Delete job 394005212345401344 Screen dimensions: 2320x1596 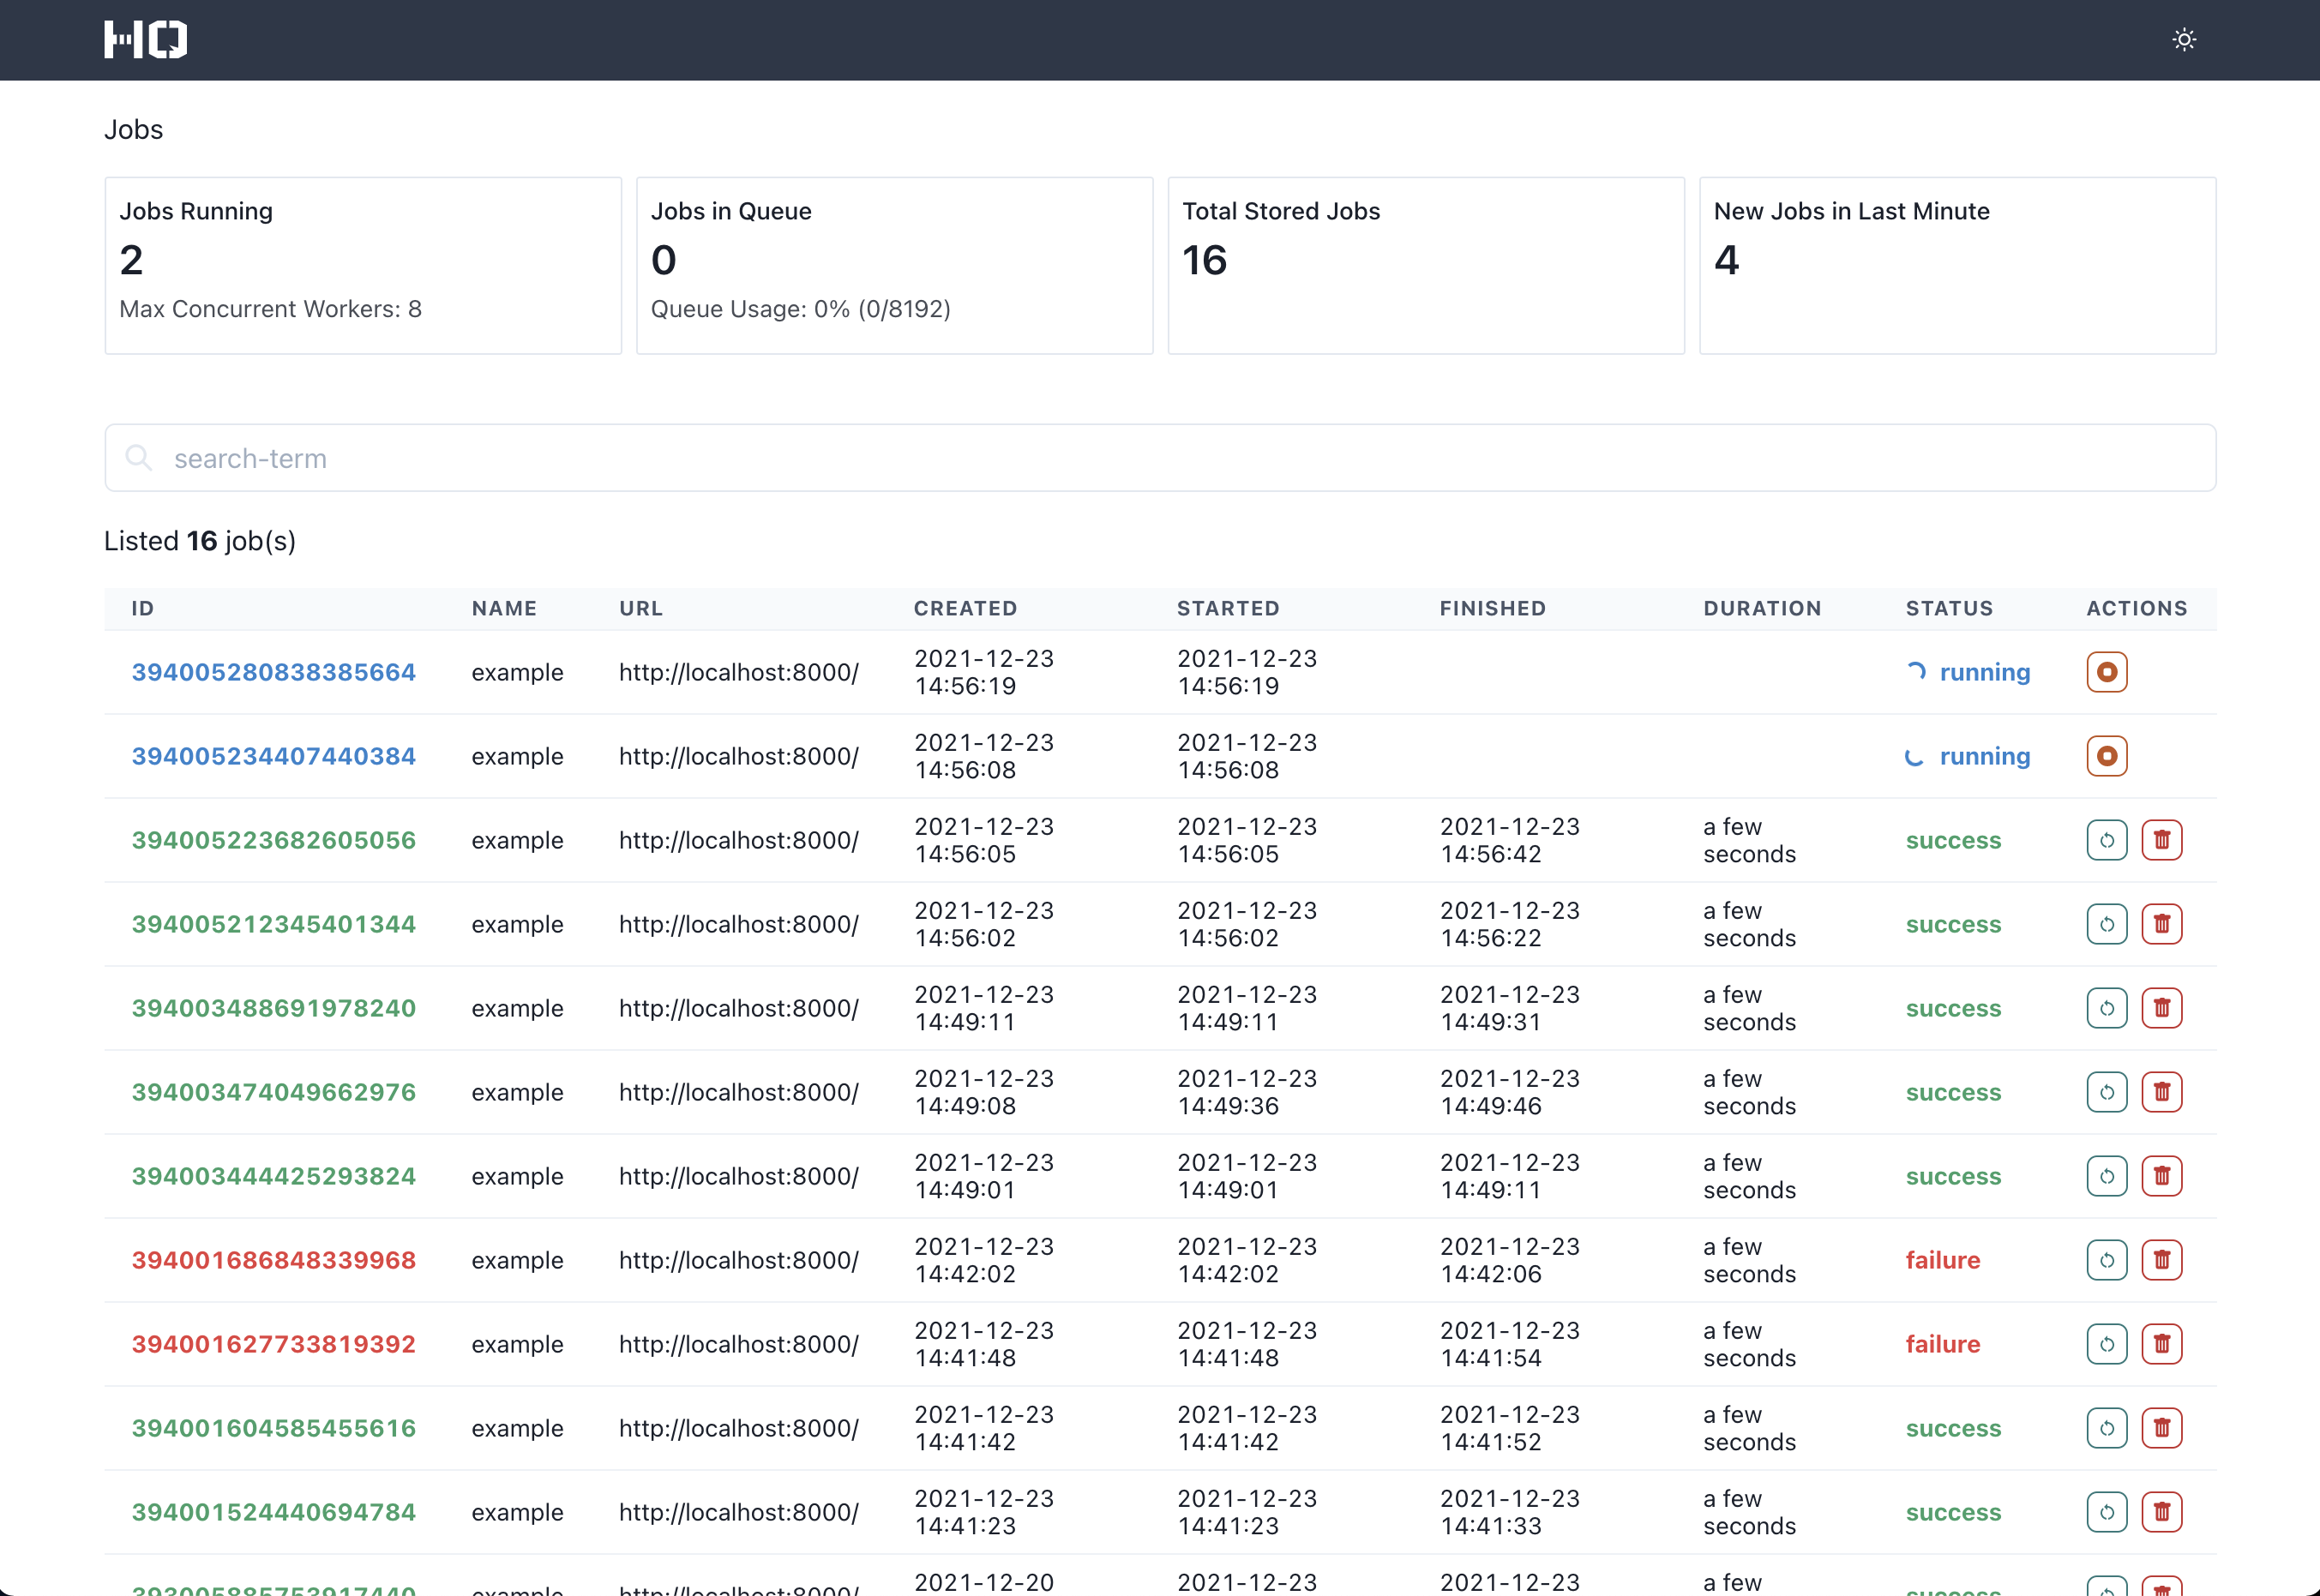[2161, 924]
